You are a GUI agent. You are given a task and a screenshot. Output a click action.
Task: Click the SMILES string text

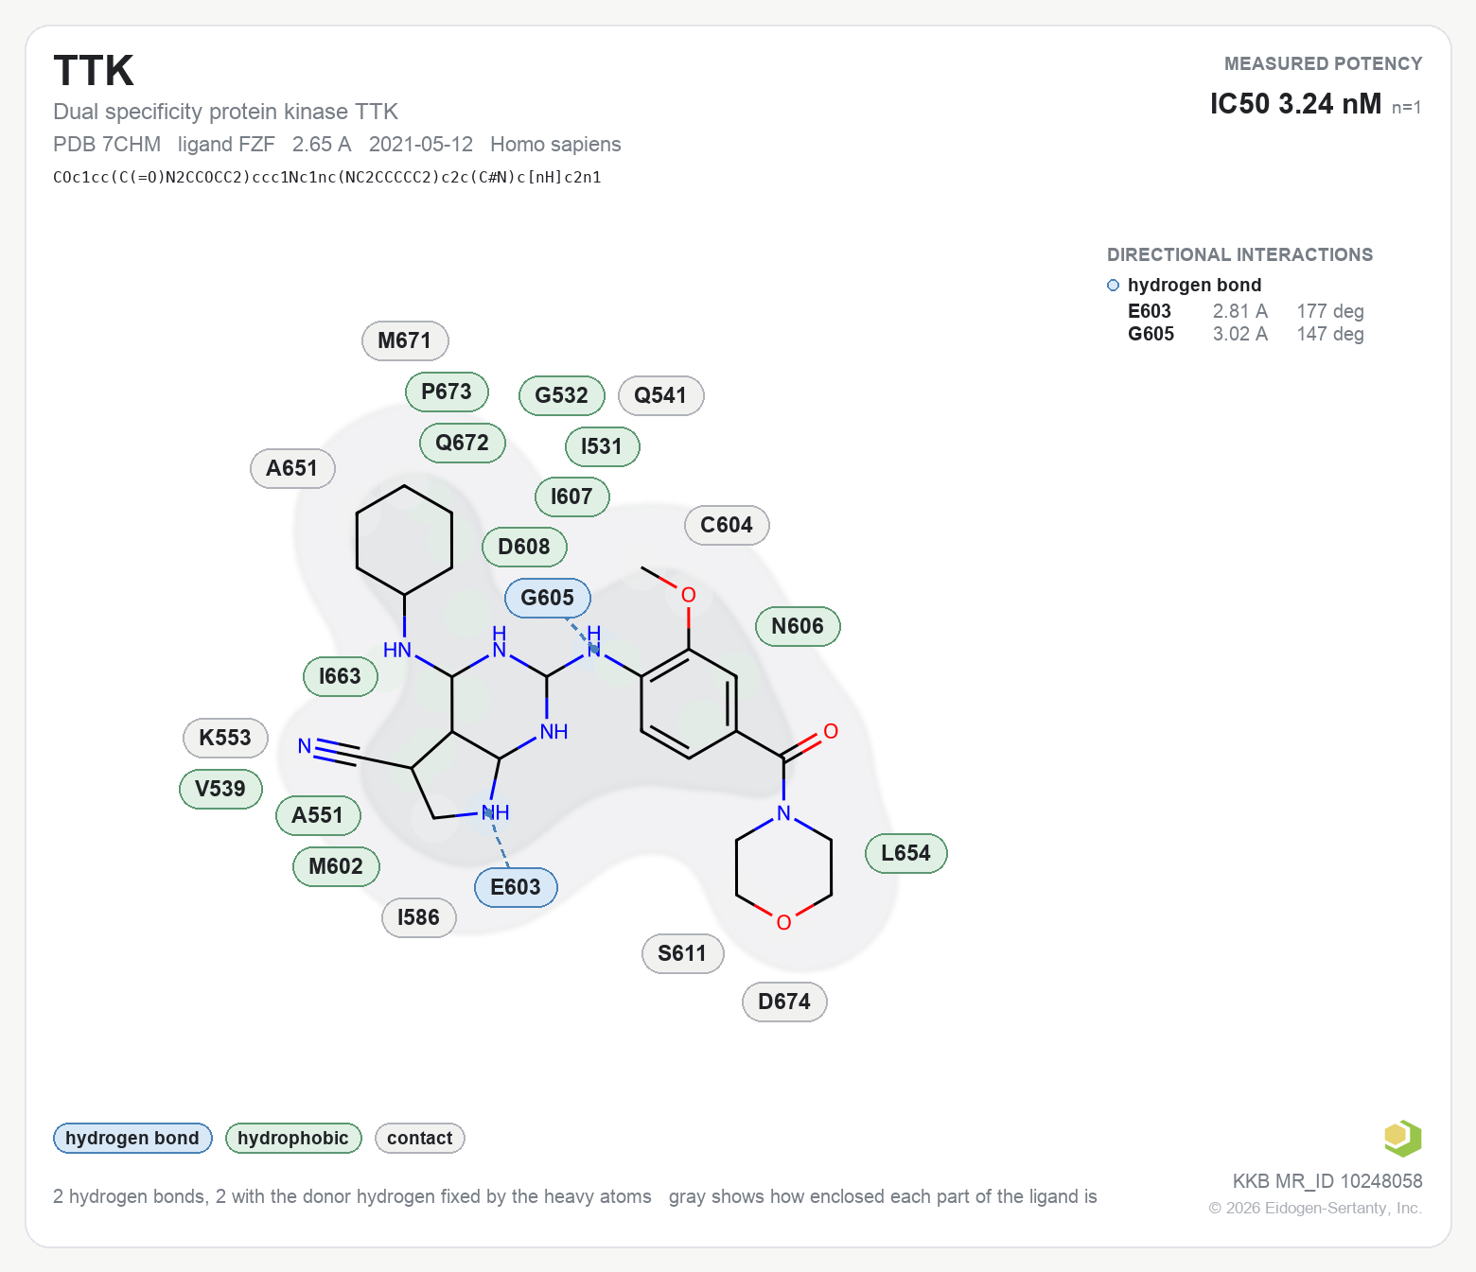click(x=327, y=177)
